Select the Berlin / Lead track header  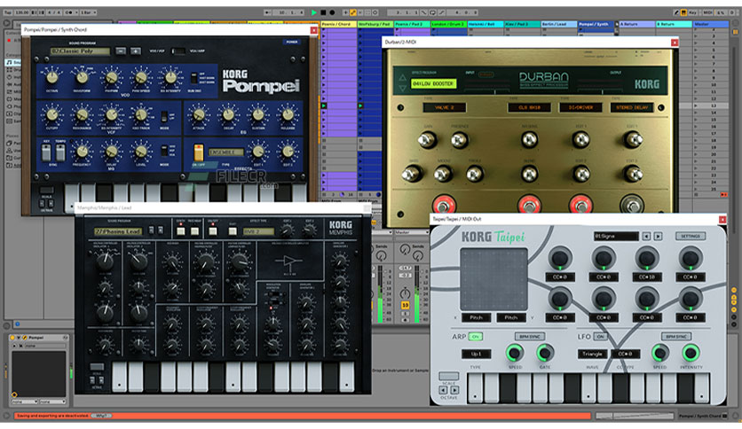tap(559, 24)
